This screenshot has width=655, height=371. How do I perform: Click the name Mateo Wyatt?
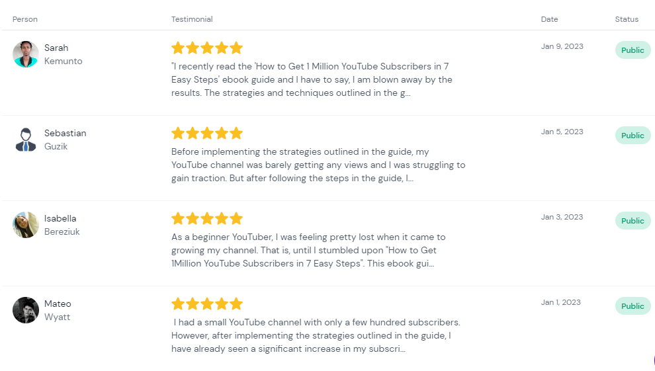(x=58, y=310)
